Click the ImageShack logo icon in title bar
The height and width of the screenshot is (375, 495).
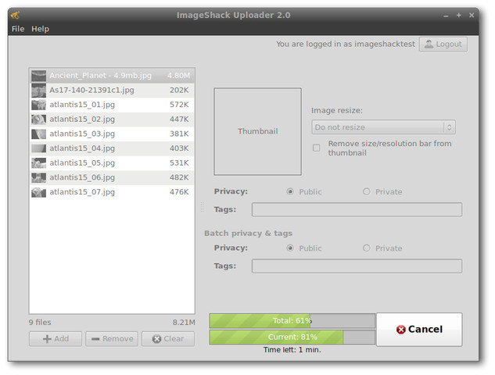[x=15, y=15]
